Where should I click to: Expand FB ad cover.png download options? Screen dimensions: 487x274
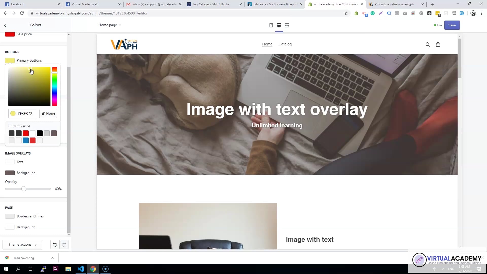(53, 258)
